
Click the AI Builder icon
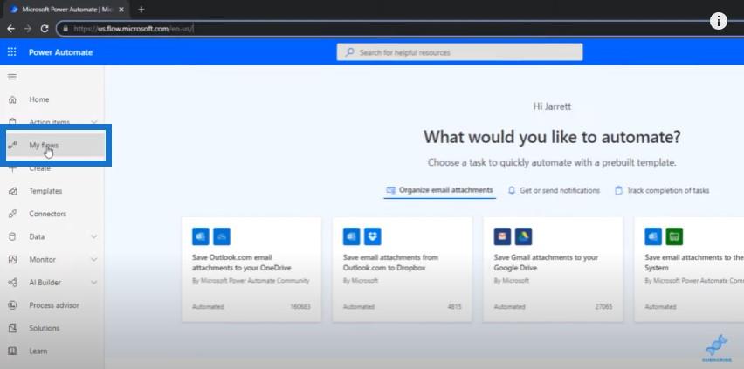point(13,283)
